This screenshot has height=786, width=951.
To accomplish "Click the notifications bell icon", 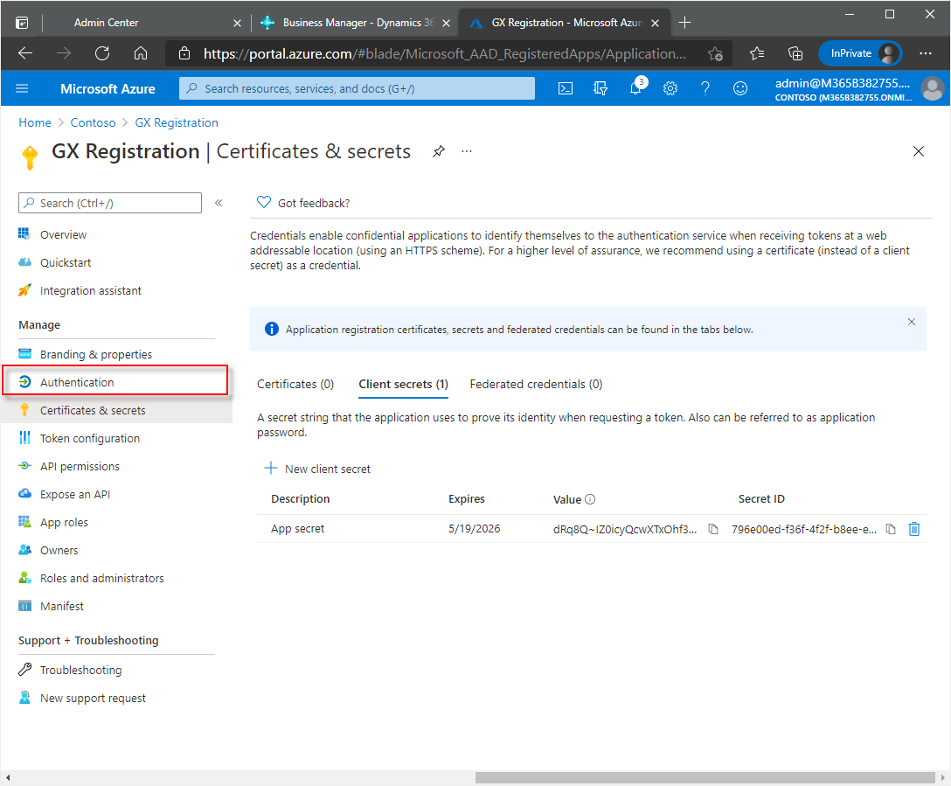I will click(635, 88).
